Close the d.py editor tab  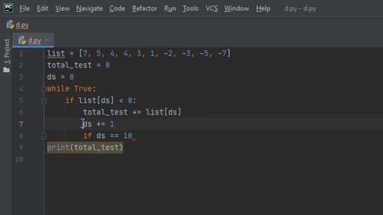point(47,40)
